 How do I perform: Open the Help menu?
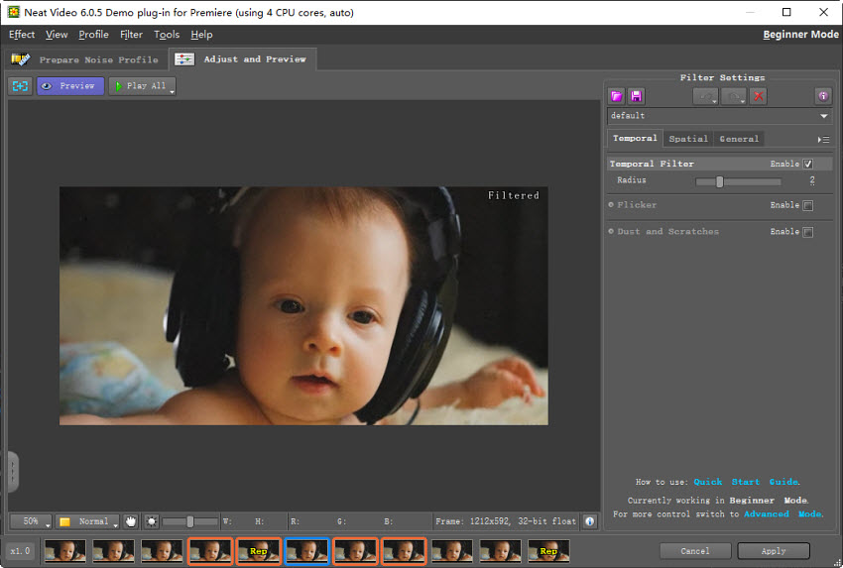[x=201, y=35]
